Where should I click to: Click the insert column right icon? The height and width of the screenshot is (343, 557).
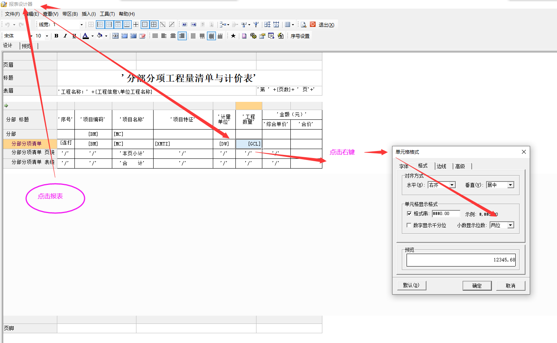[194, 25]
